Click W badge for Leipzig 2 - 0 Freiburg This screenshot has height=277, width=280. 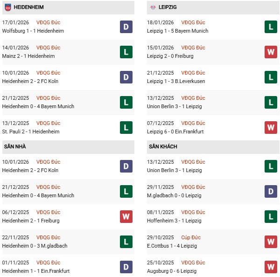271,52
